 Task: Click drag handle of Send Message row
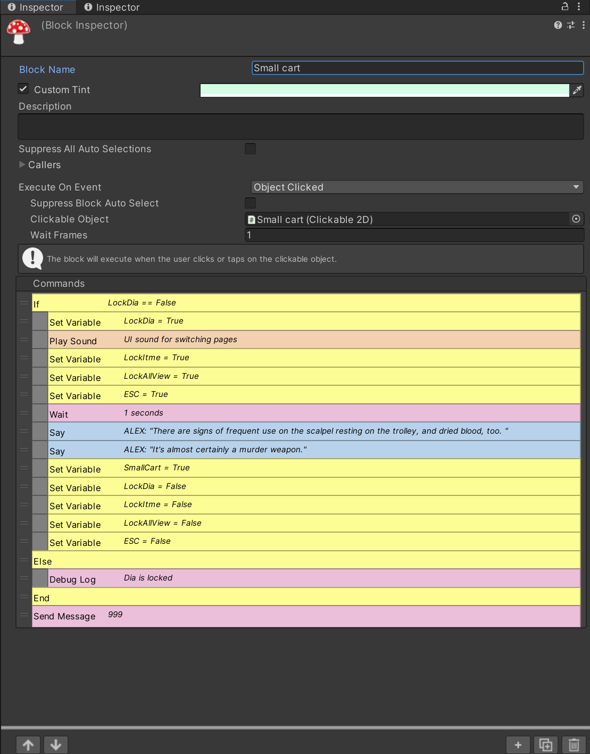pos(24,615)
